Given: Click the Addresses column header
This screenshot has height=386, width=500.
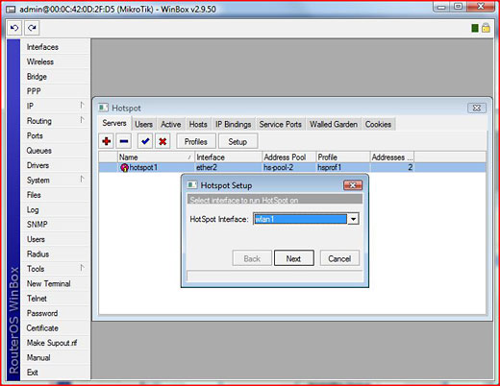Looking at the screenshot, I should 392,157.
